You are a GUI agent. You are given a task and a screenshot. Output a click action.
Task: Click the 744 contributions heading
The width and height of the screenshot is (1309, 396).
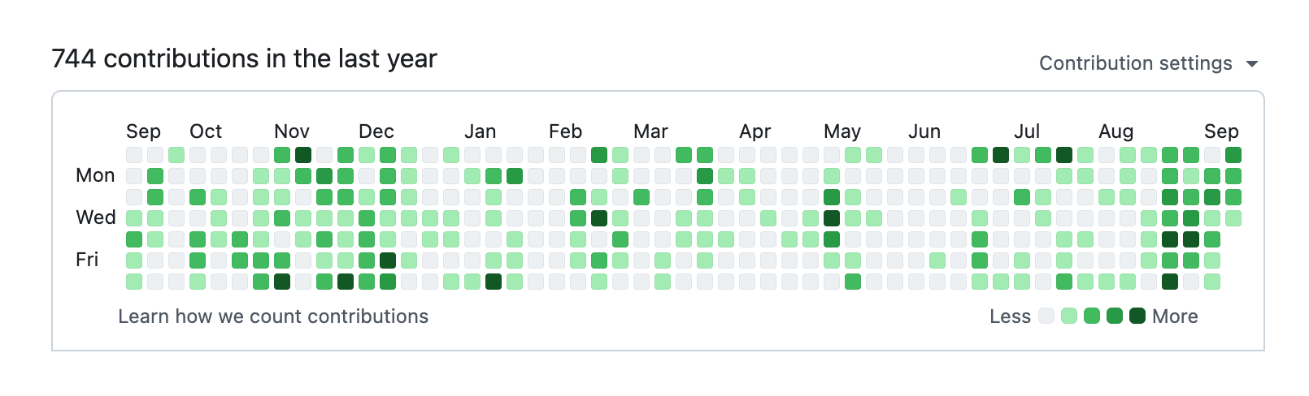tap(244, 58)
